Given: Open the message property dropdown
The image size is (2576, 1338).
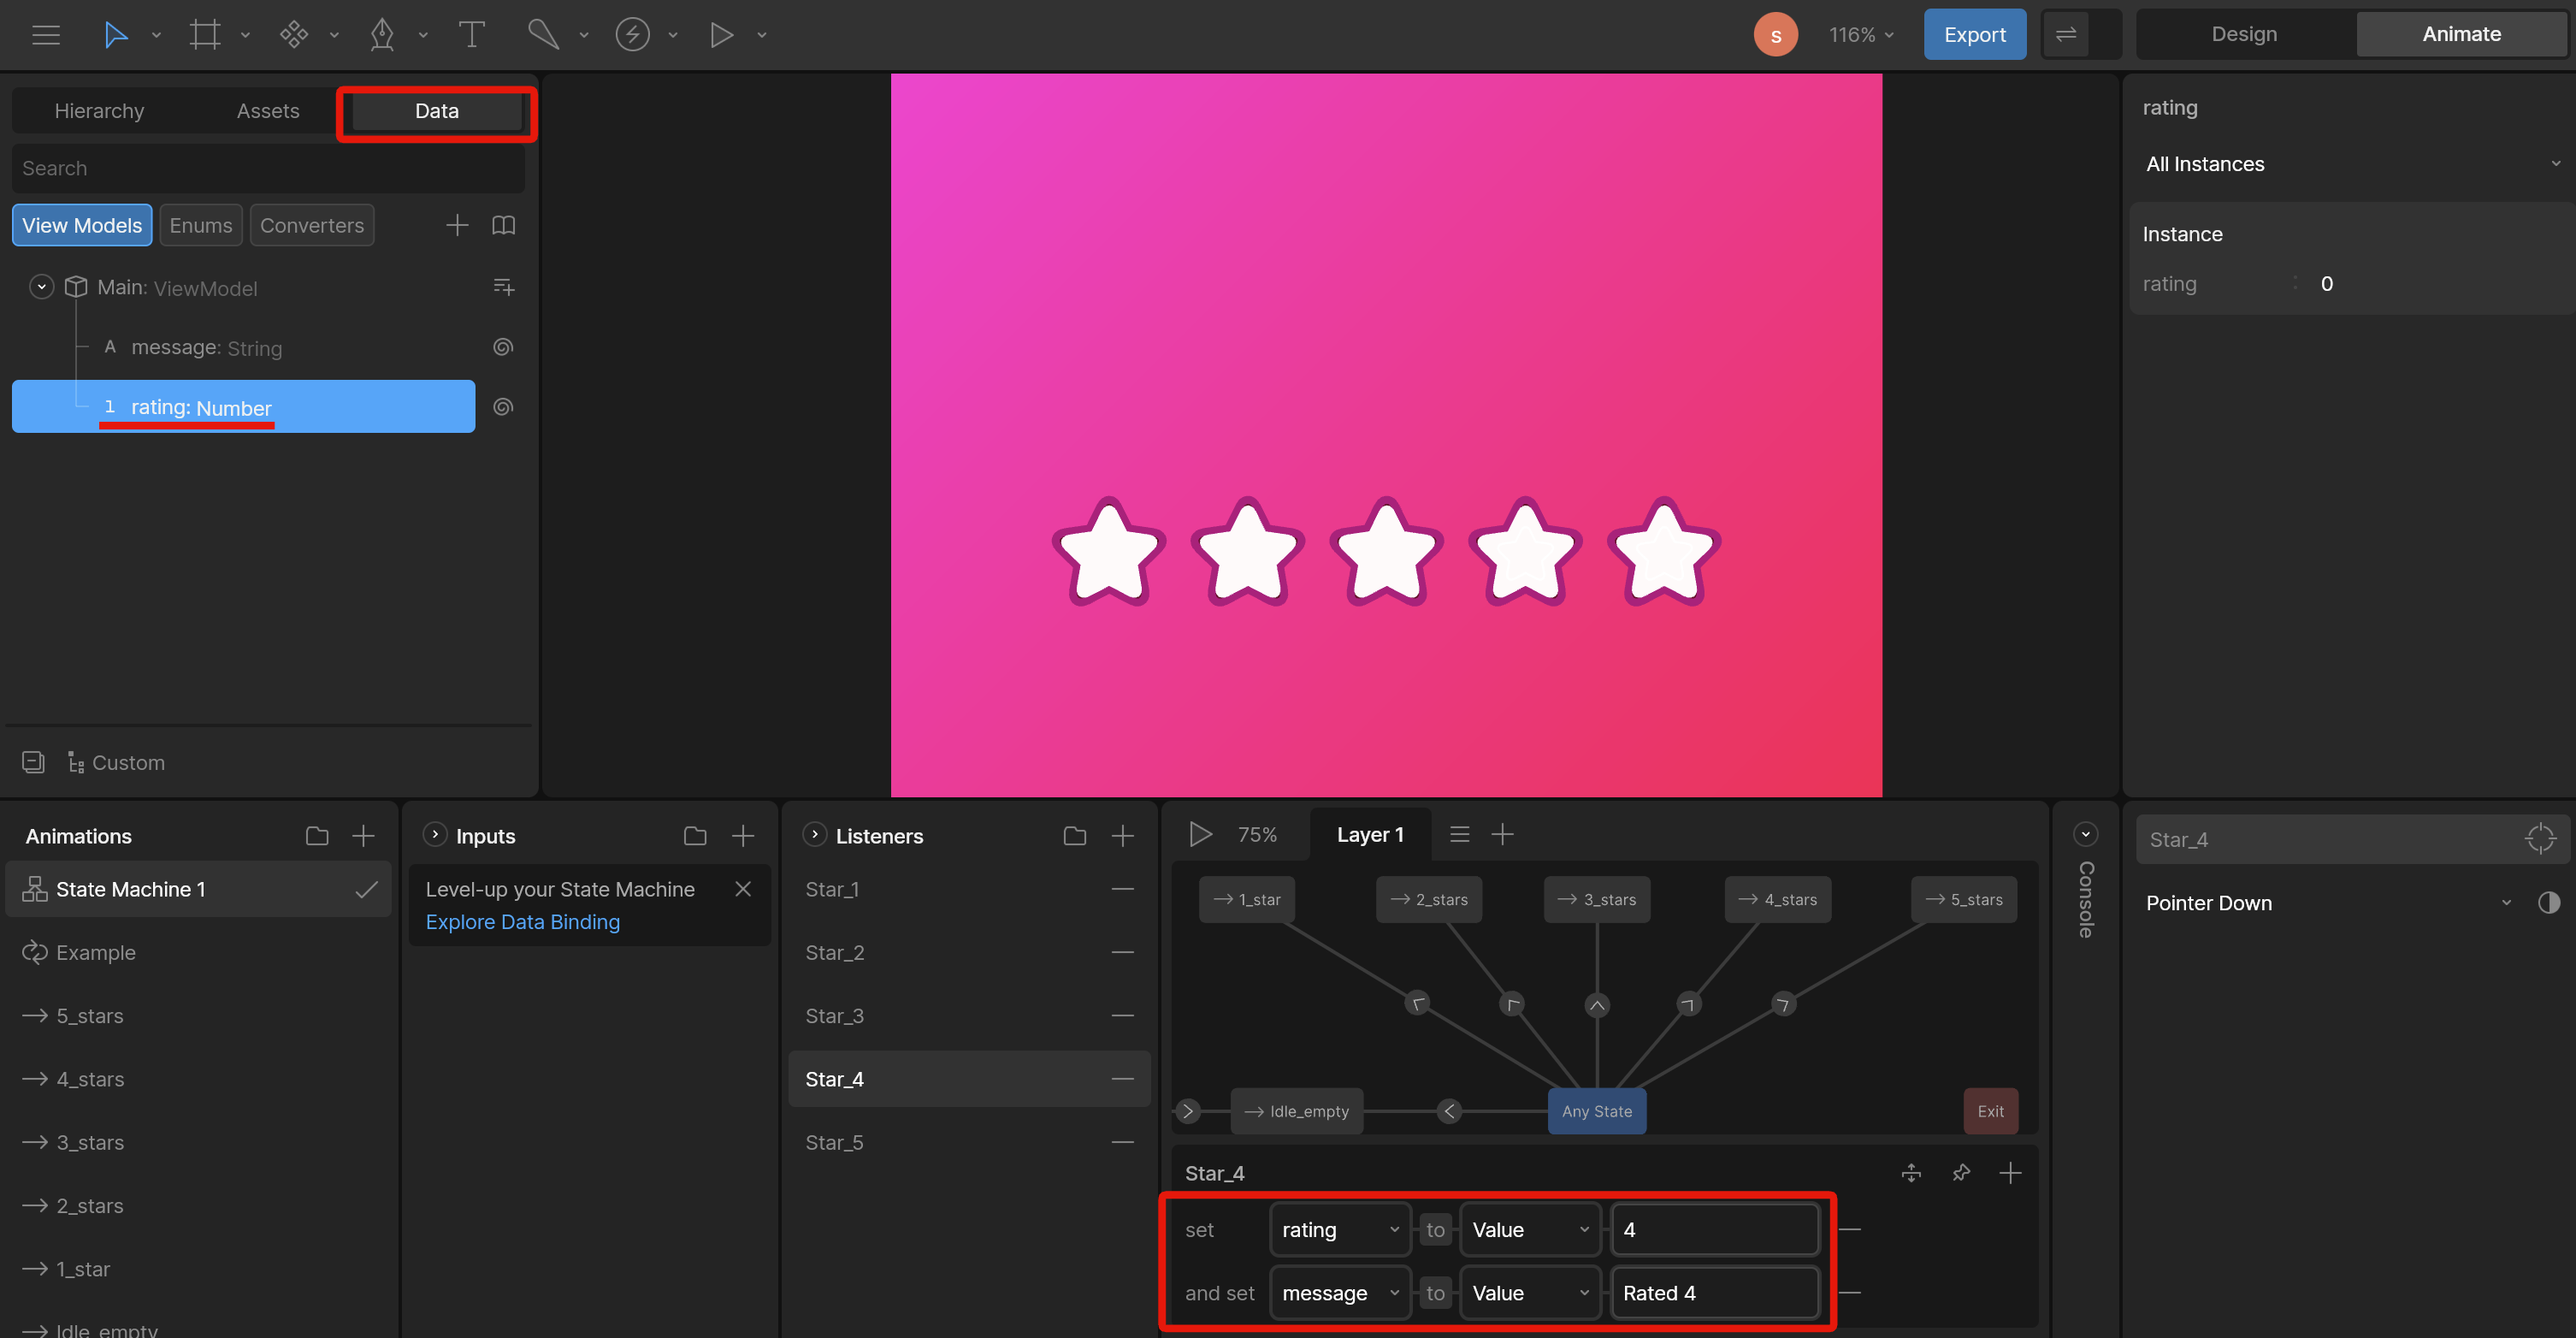Looking at the screenshot, I should coord(1340,1293).
